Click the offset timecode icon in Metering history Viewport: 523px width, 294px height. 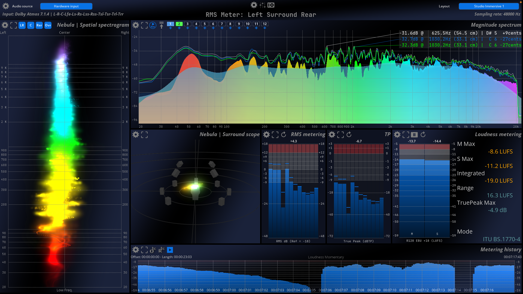(x=153, y=250)
